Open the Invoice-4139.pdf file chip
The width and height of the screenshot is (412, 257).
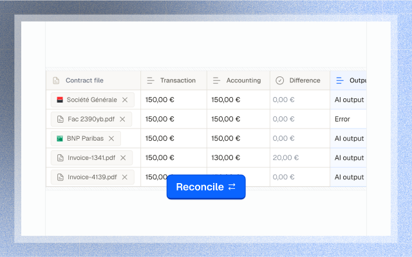(x=92, y=177)
